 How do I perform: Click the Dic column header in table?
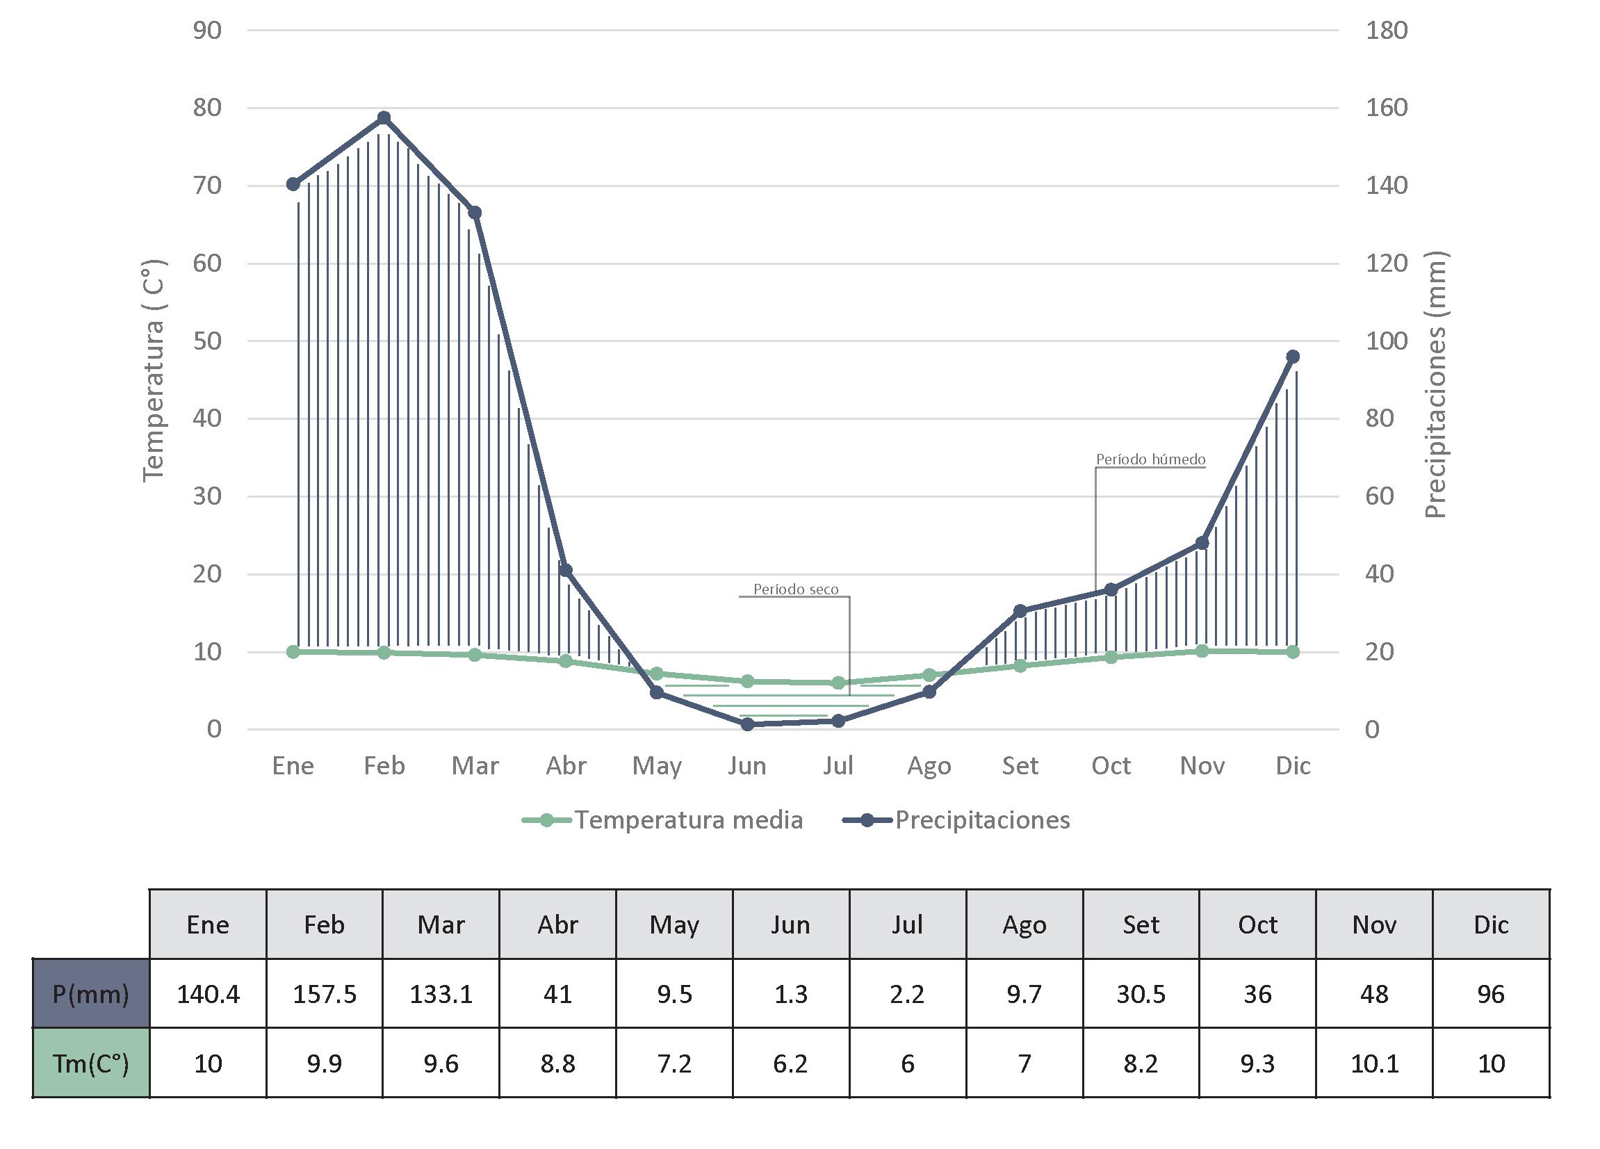[x=1491, y=924]
